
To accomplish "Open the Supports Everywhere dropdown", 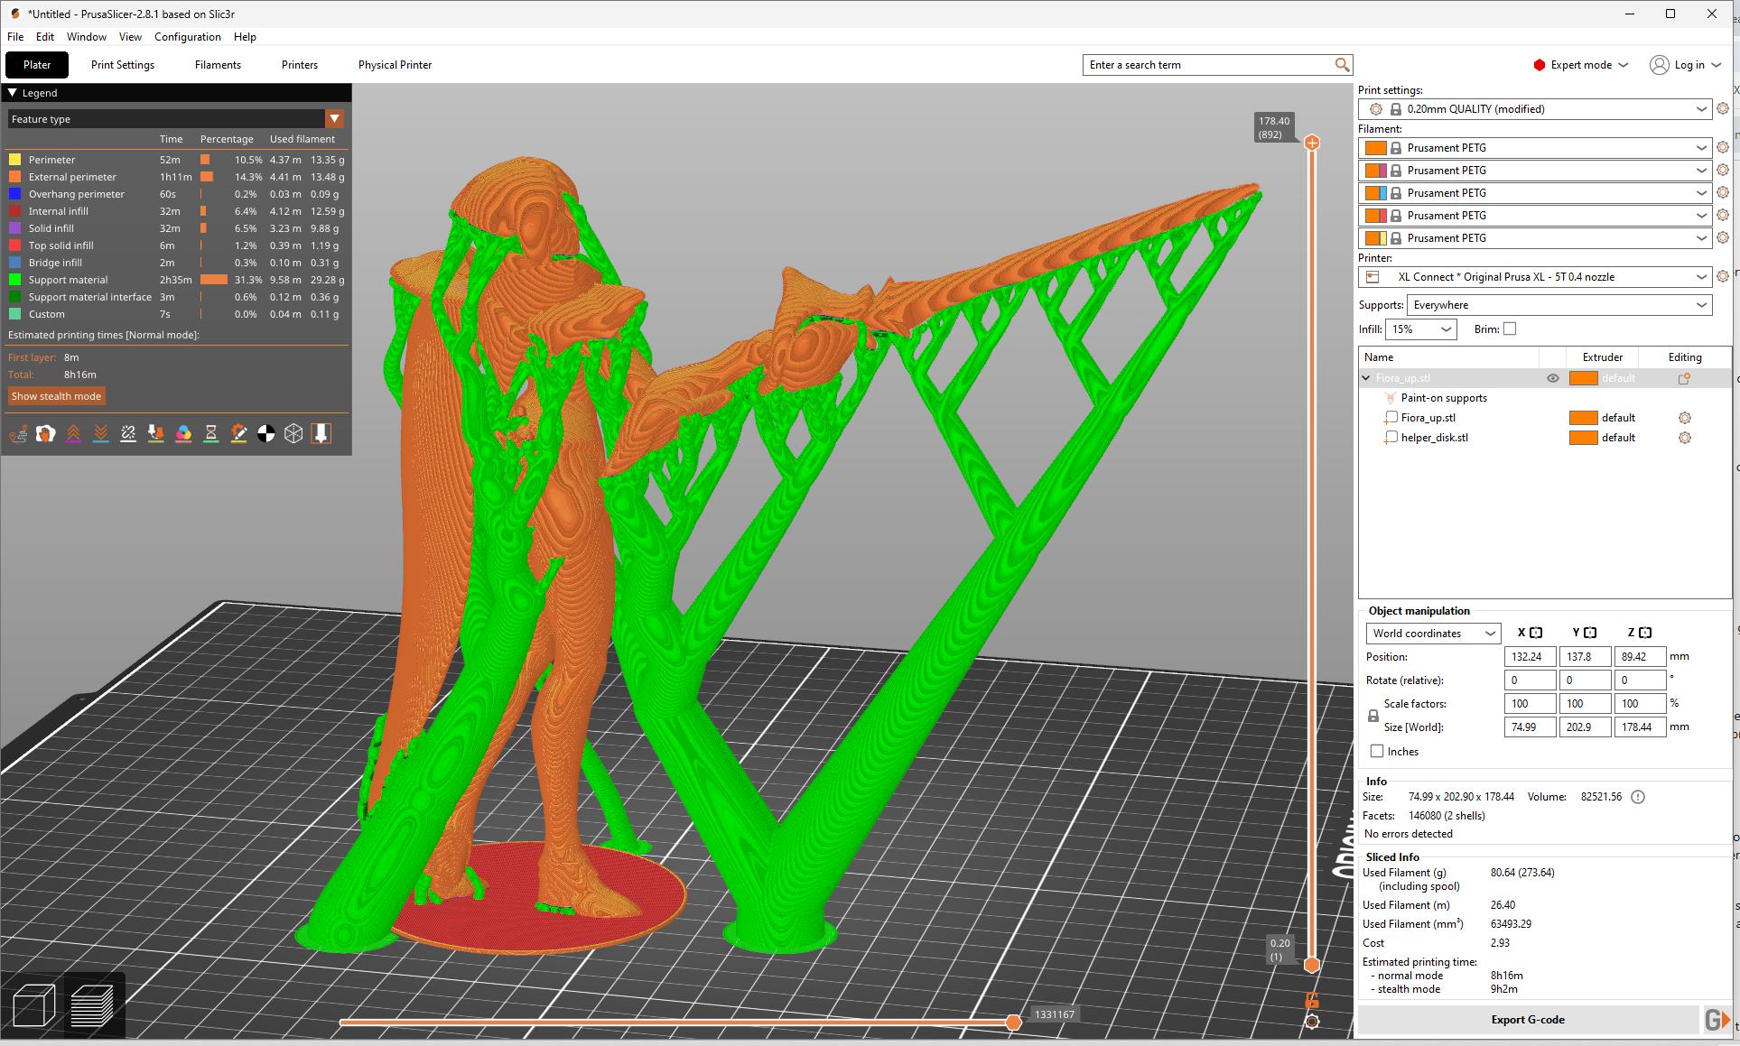I will pos(1559,305).
